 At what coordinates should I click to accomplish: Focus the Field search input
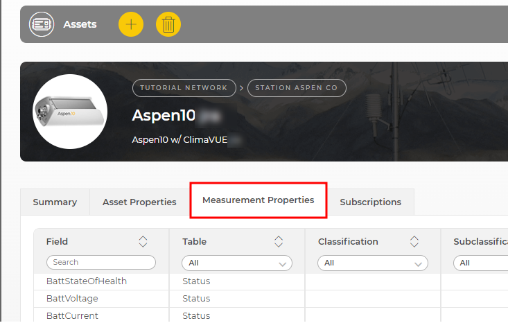pyautogui.click(x=101, y=263)
